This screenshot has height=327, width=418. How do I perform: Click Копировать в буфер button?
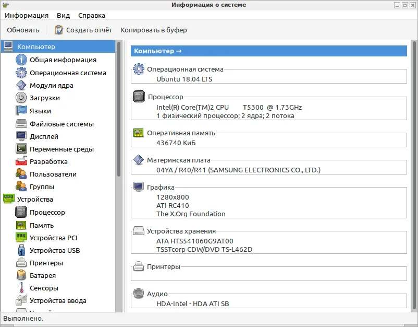154,30
